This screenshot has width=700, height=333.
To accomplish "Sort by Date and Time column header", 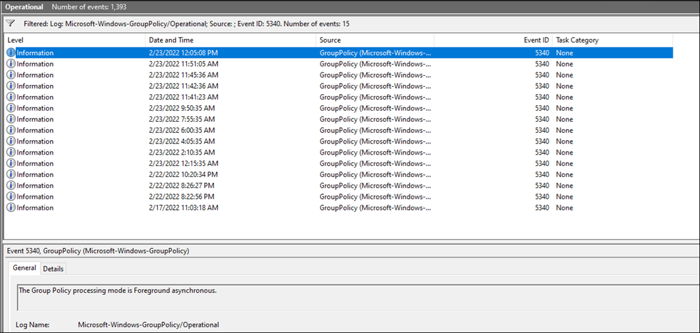I will [230, 40].
